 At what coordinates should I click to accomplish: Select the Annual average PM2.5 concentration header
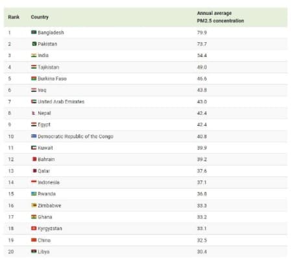(x=221, y=17)
